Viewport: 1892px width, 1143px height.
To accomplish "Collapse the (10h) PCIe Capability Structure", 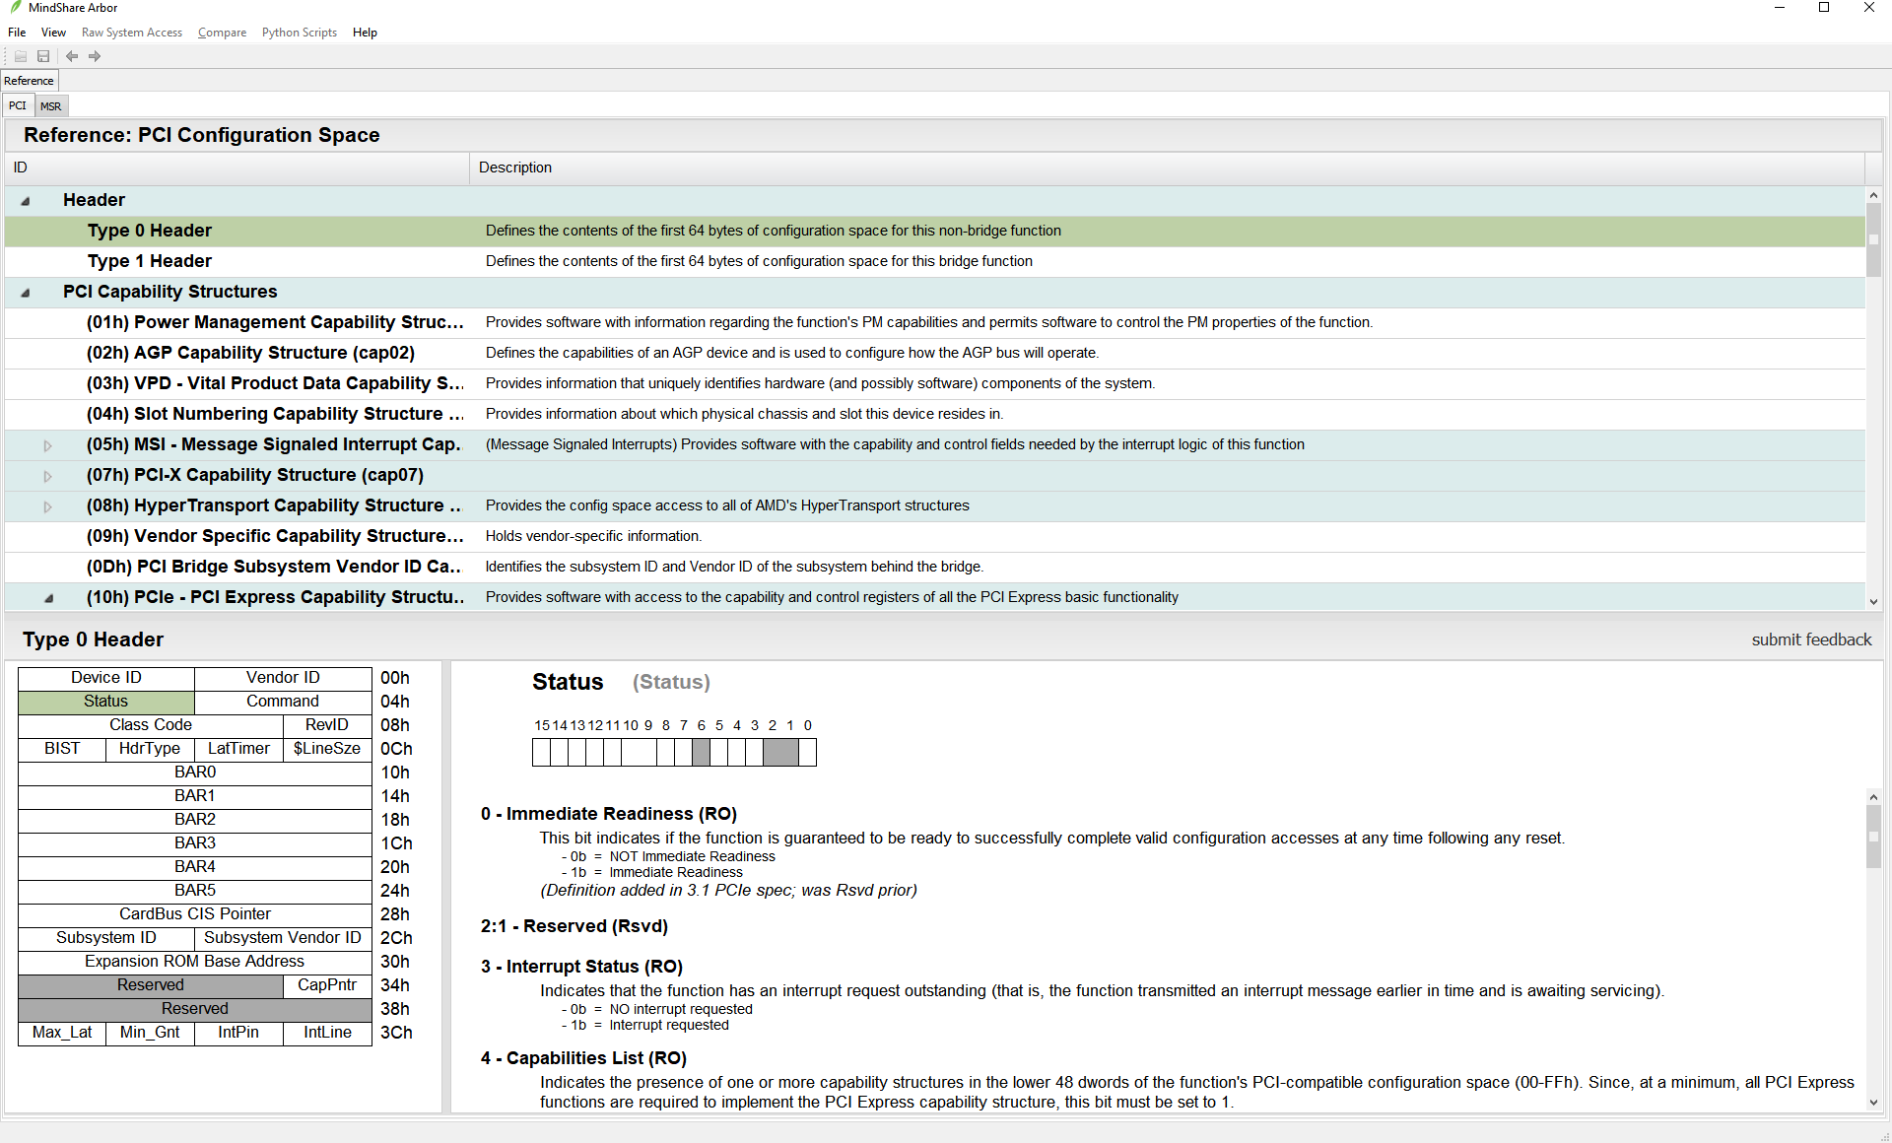I will coord(48,598).
